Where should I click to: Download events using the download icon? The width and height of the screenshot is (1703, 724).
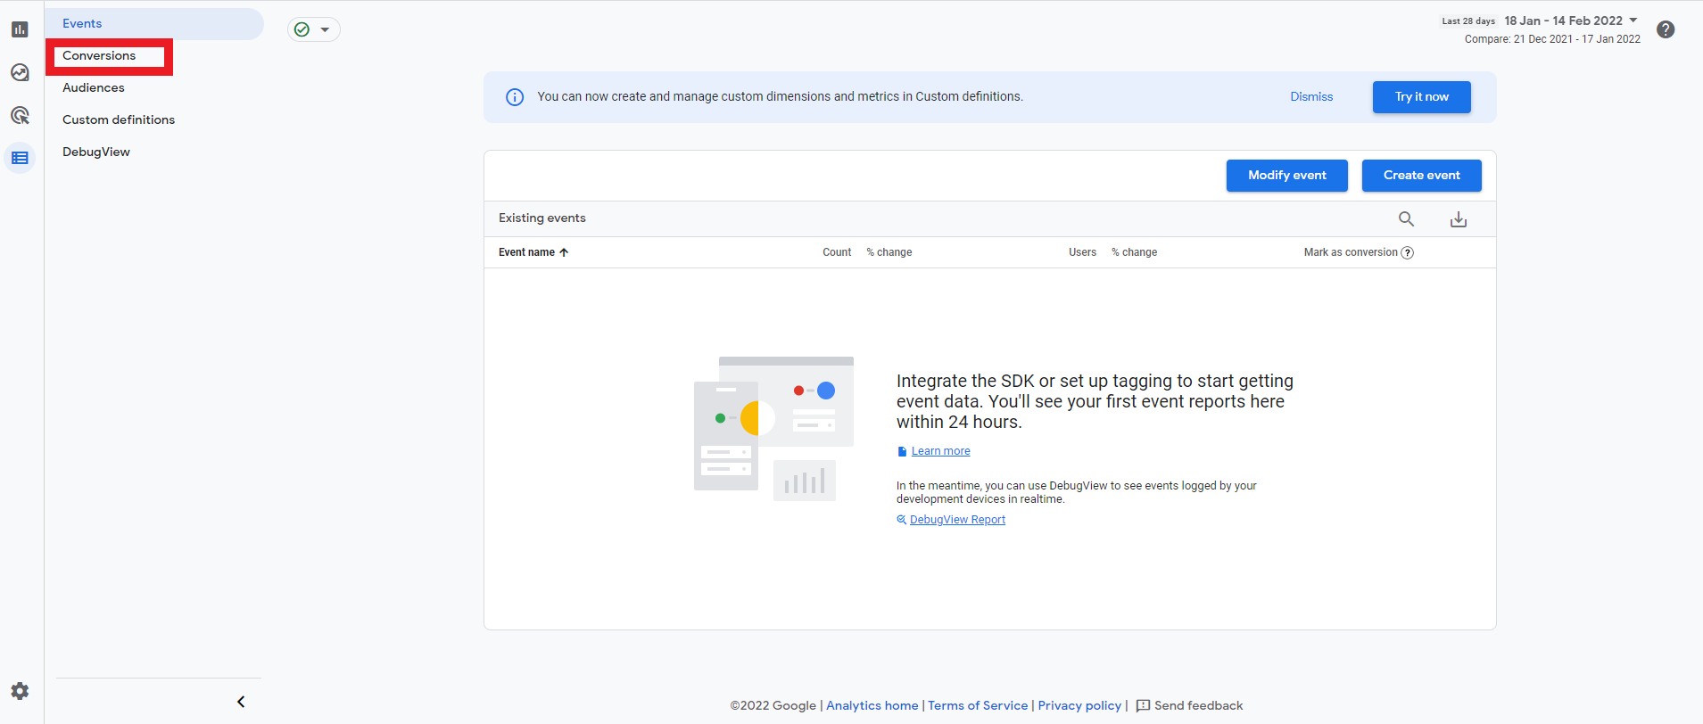pos(1458,218)
